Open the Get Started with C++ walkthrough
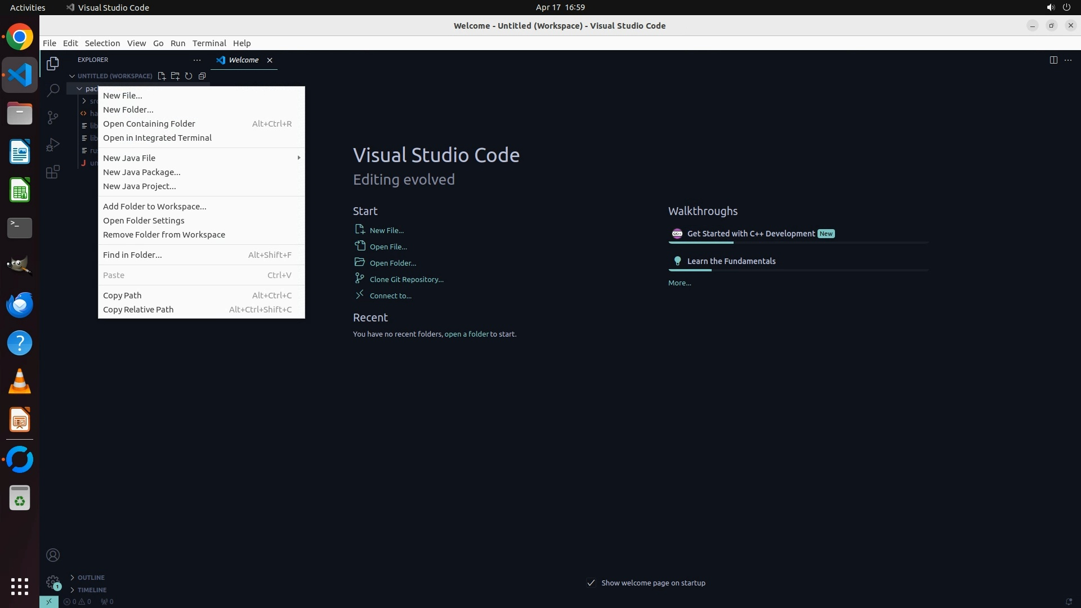The height and width of the screenshot is (608, 1081). [751, 234]
